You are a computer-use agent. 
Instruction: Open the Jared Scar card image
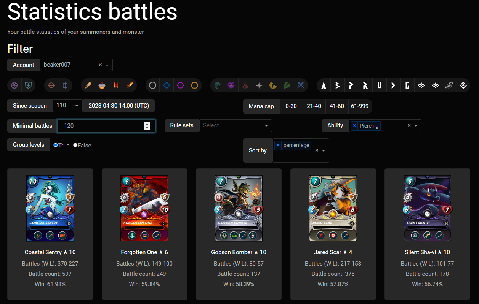[333, 208]
